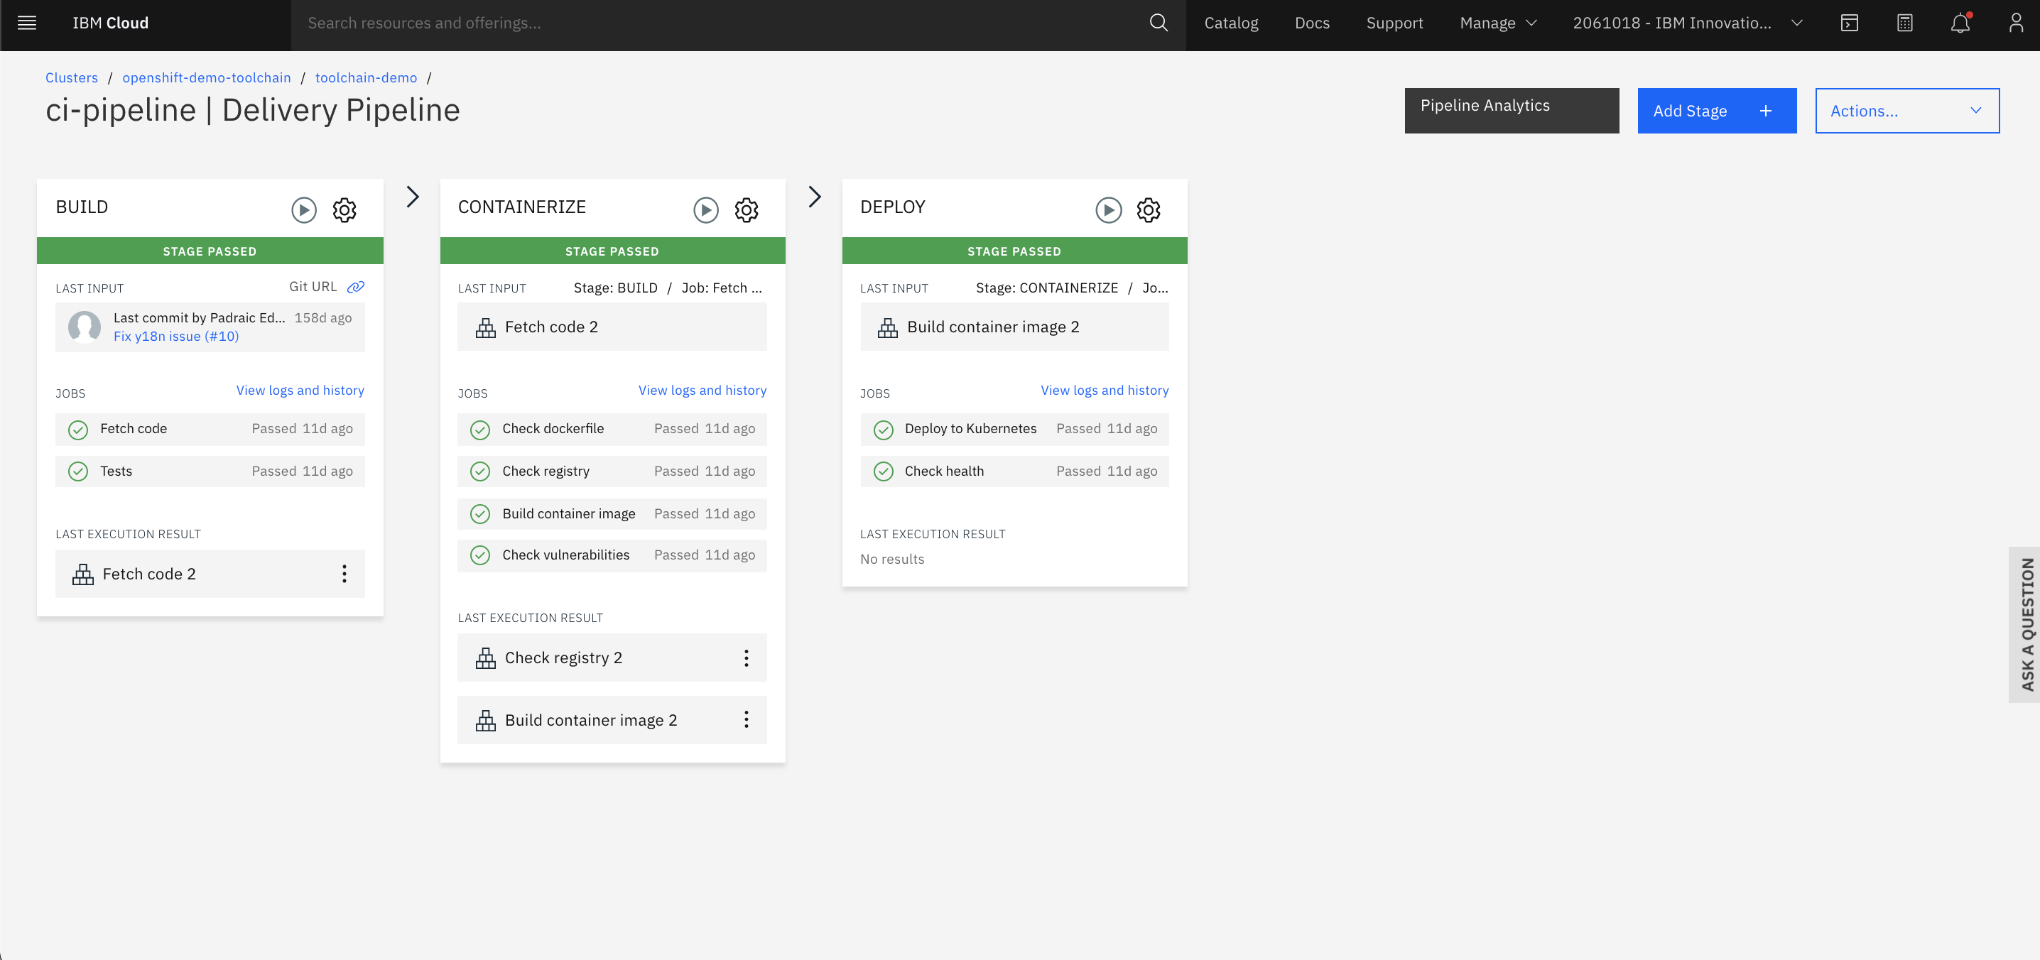Click 'Stage: CONTAINERIZE / Jo...' input text
This screenshot has width=2040, height=960.
click(x=1071, y=288)
